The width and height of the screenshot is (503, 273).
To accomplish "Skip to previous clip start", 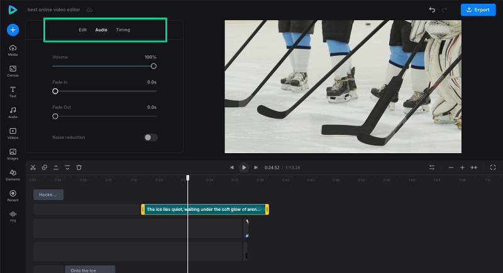I will (x=232, y=168).
